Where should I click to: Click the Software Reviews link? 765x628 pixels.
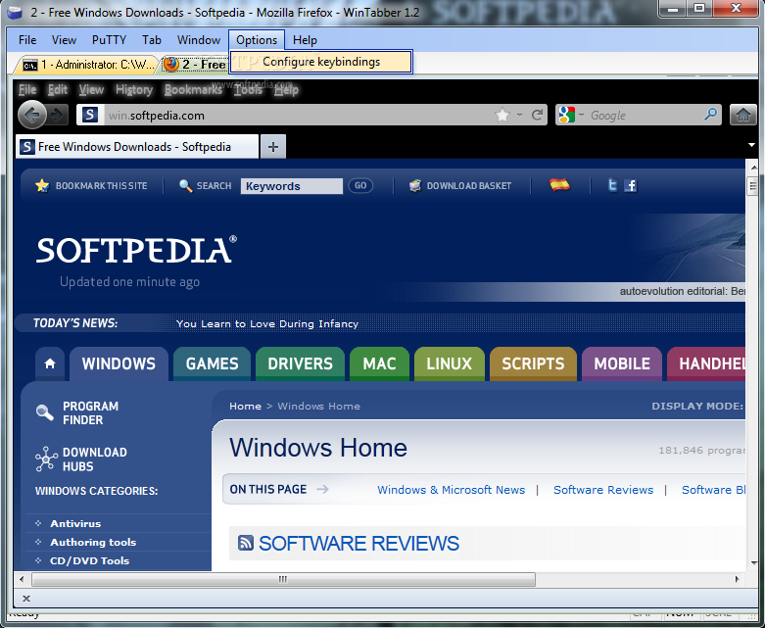pyautogui.click(x=603, y=490)
